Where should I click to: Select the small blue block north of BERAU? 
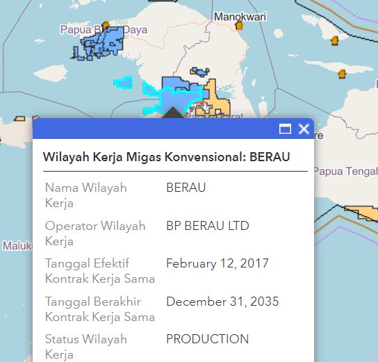point(200,72)
